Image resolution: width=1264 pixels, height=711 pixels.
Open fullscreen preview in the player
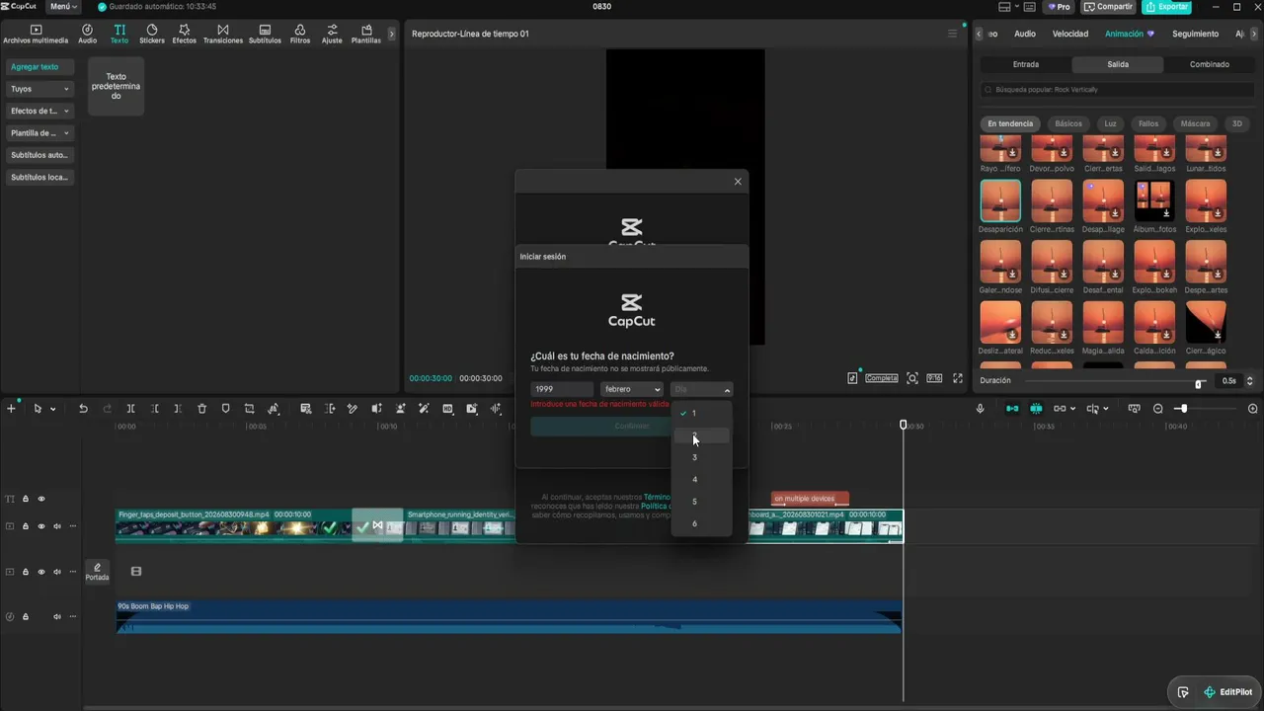point(958,378)
